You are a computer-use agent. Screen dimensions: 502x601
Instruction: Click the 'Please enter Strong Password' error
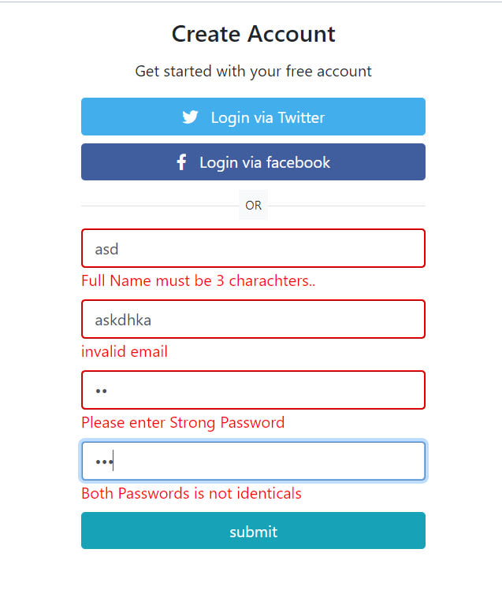click(x=183, y=423)
